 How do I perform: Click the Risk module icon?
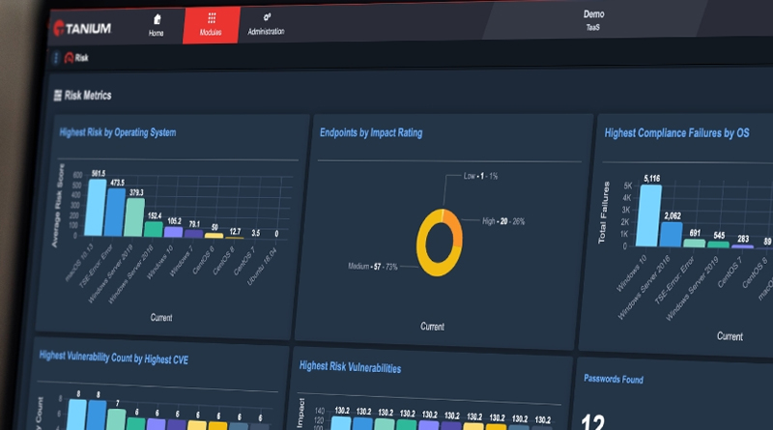point(69,58)
